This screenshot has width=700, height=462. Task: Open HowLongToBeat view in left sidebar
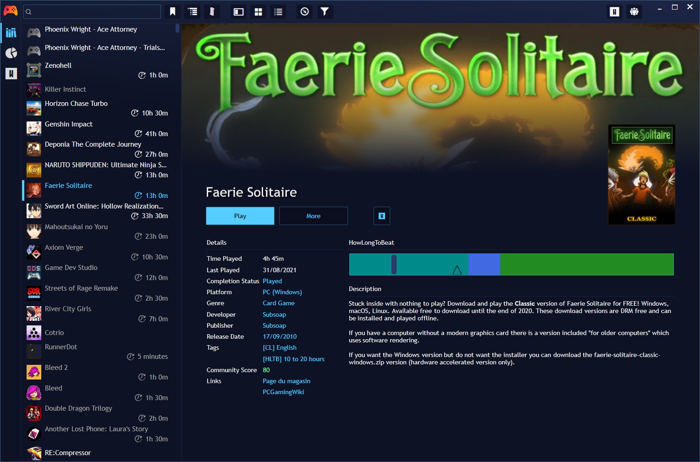coord(11,73)
